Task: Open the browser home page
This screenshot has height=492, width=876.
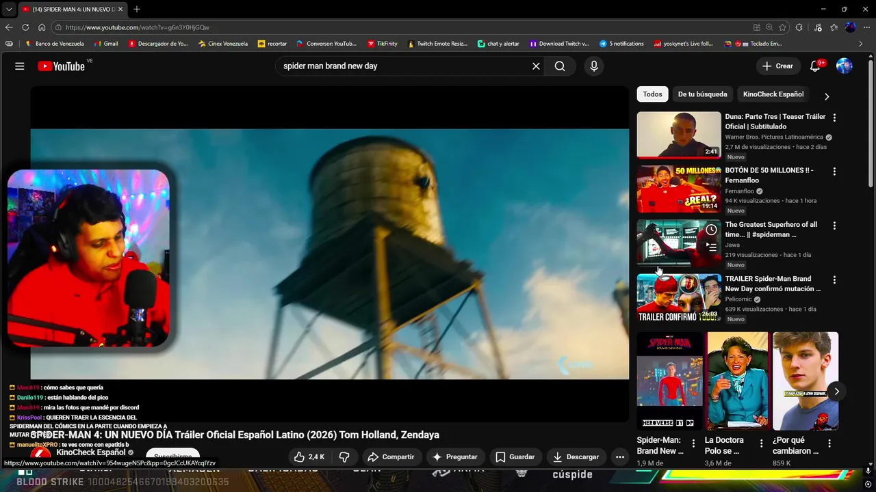Action: coord(42,27)
